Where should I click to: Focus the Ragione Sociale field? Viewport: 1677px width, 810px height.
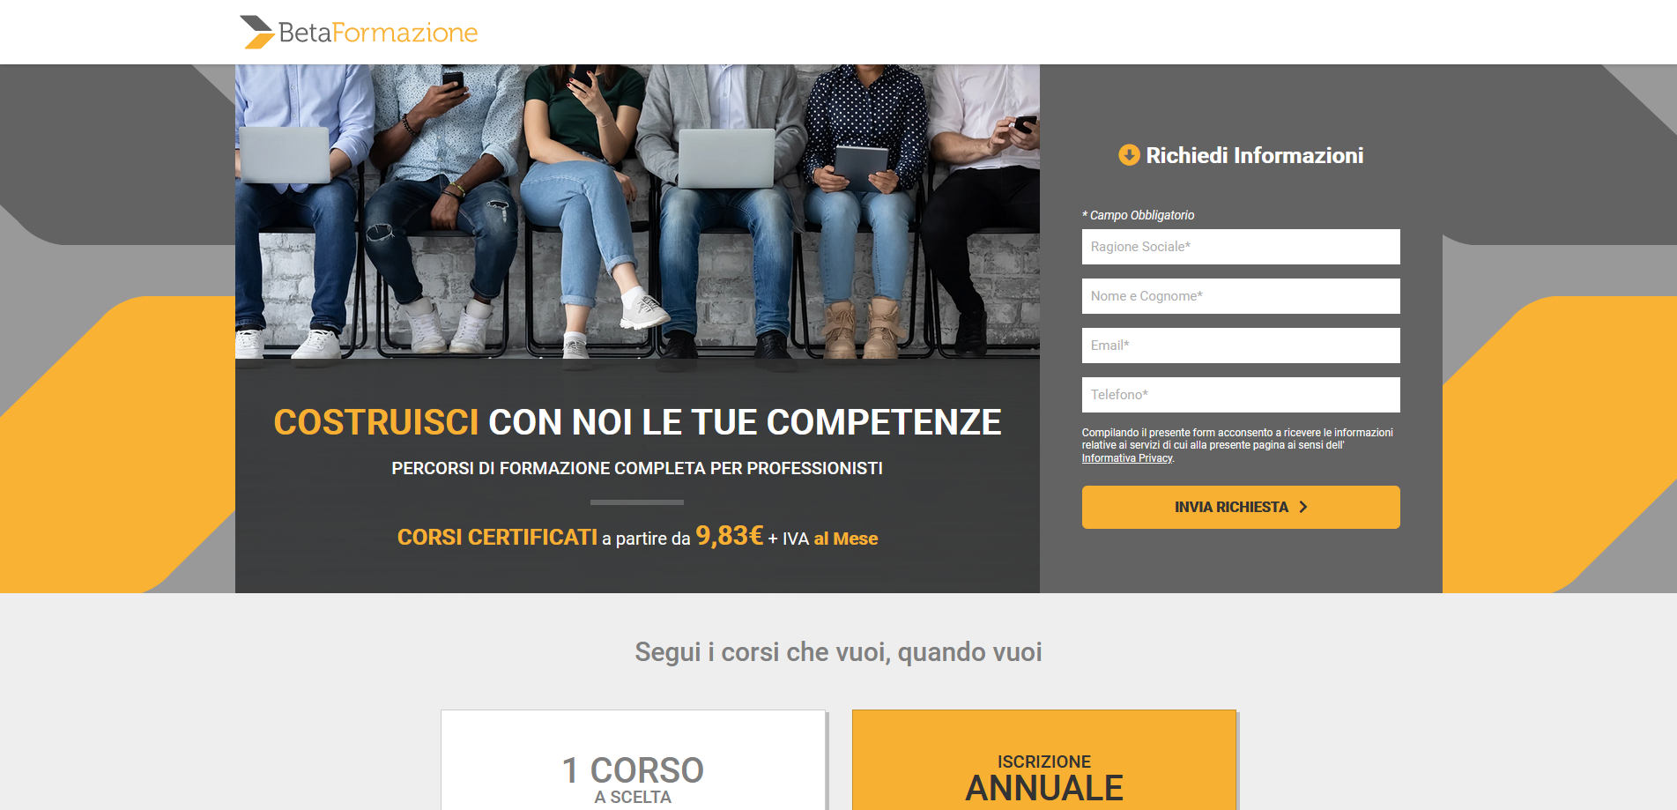[1241, 247]
